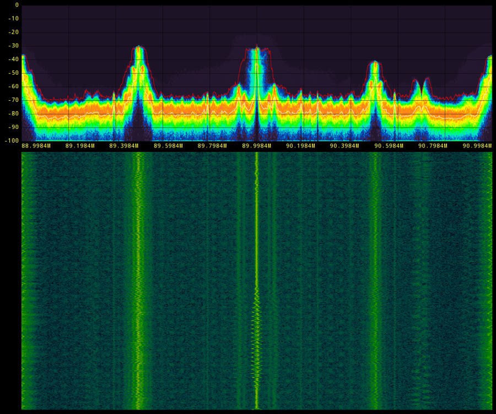This screenshot has width=496, height=414.
Task: Click the 0 dB scale label
Action: point(17,5)
